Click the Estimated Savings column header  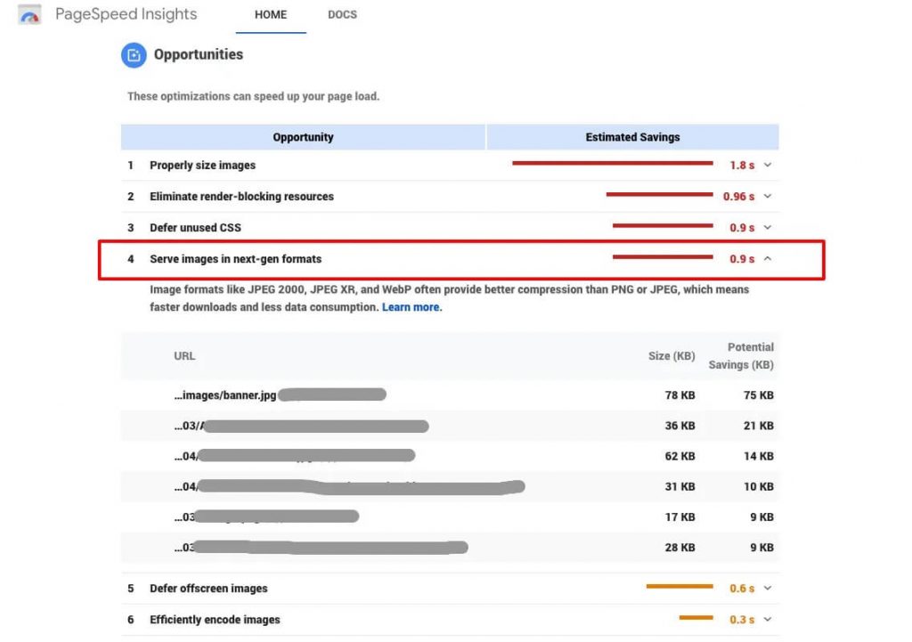(632, 137)
